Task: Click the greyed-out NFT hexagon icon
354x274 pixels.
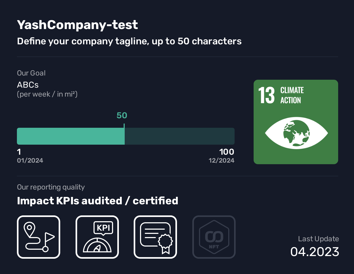Action: coord(214,237)
